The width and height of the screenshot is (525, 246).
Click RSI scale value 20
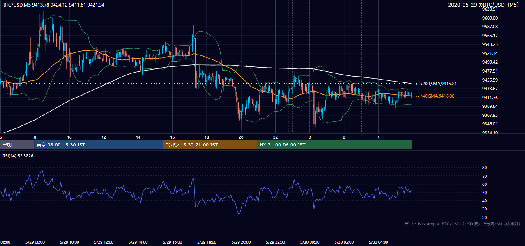point(484,217)
